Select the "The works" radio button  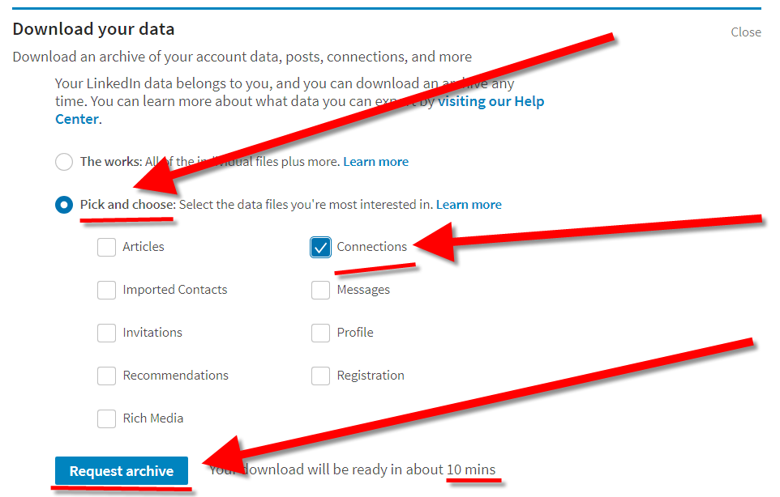[64, 162]
